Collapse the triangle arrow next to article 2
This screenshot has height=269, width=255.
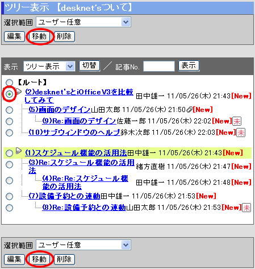click(19, 92)
